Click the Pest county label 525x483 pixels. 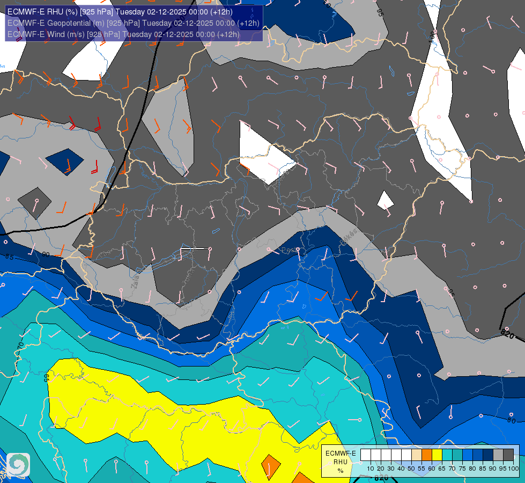click(x=289, y=250)
